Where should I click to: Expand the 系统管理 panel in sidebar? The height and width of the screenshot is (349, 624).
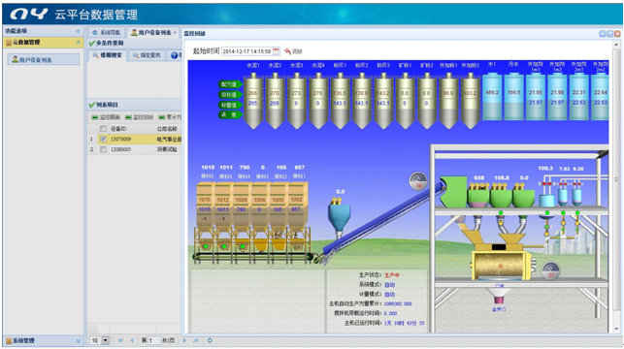(x=78, y=341)
